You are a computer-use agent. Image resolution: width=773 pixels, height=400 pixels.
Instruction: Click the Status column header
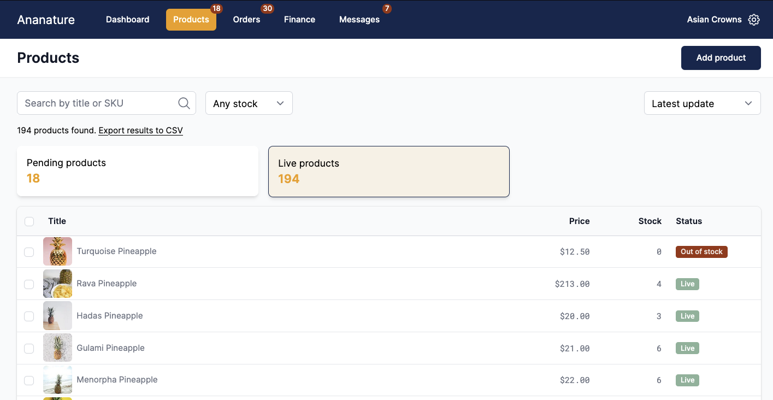[x=689, y=221]
